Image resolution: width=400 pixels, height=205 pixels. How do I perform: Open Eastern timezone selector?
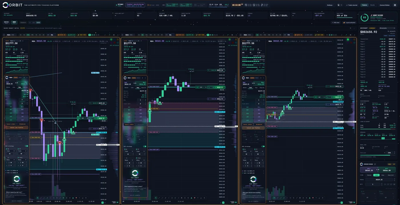pyautogui.click(x=23, y=23)
